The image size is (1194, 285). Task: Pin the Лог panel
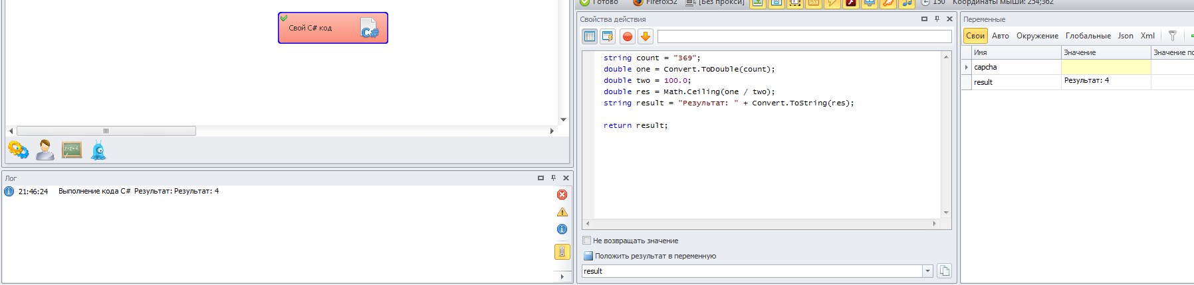coord(553,178)
